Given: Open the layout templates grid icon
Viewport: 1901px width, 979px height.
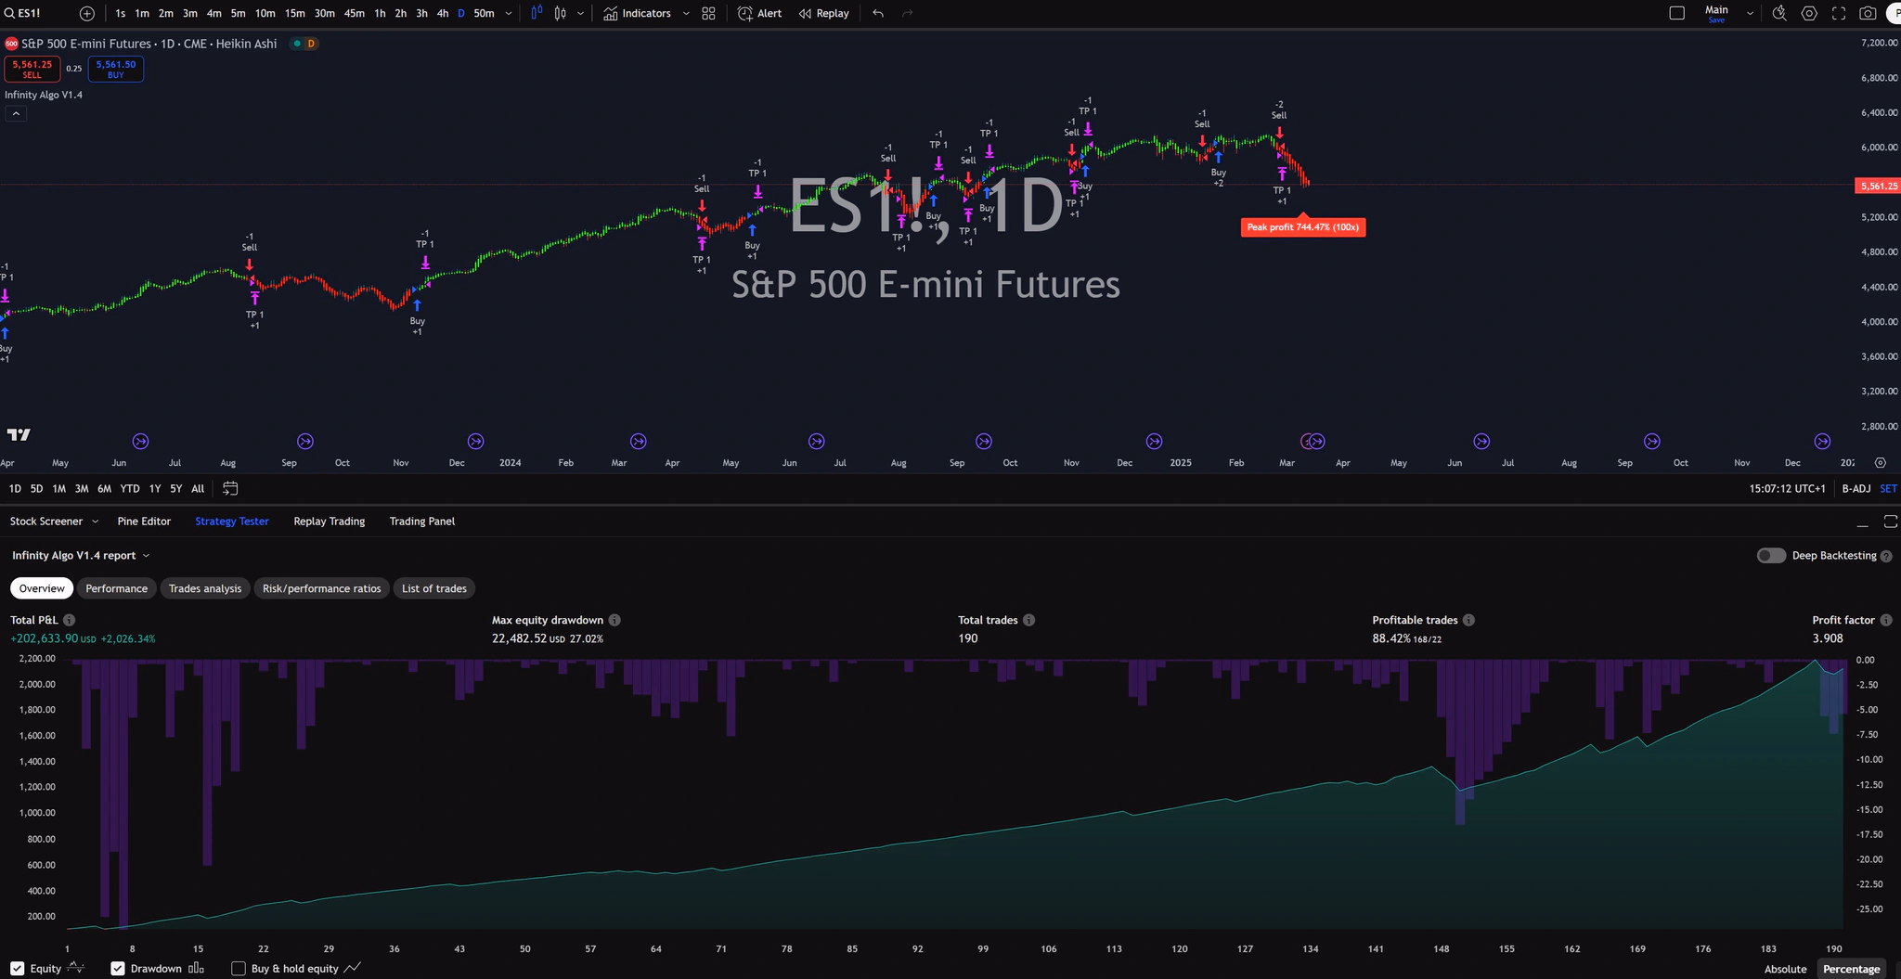Looking at the screenshot, I should (x=708, y=13).
